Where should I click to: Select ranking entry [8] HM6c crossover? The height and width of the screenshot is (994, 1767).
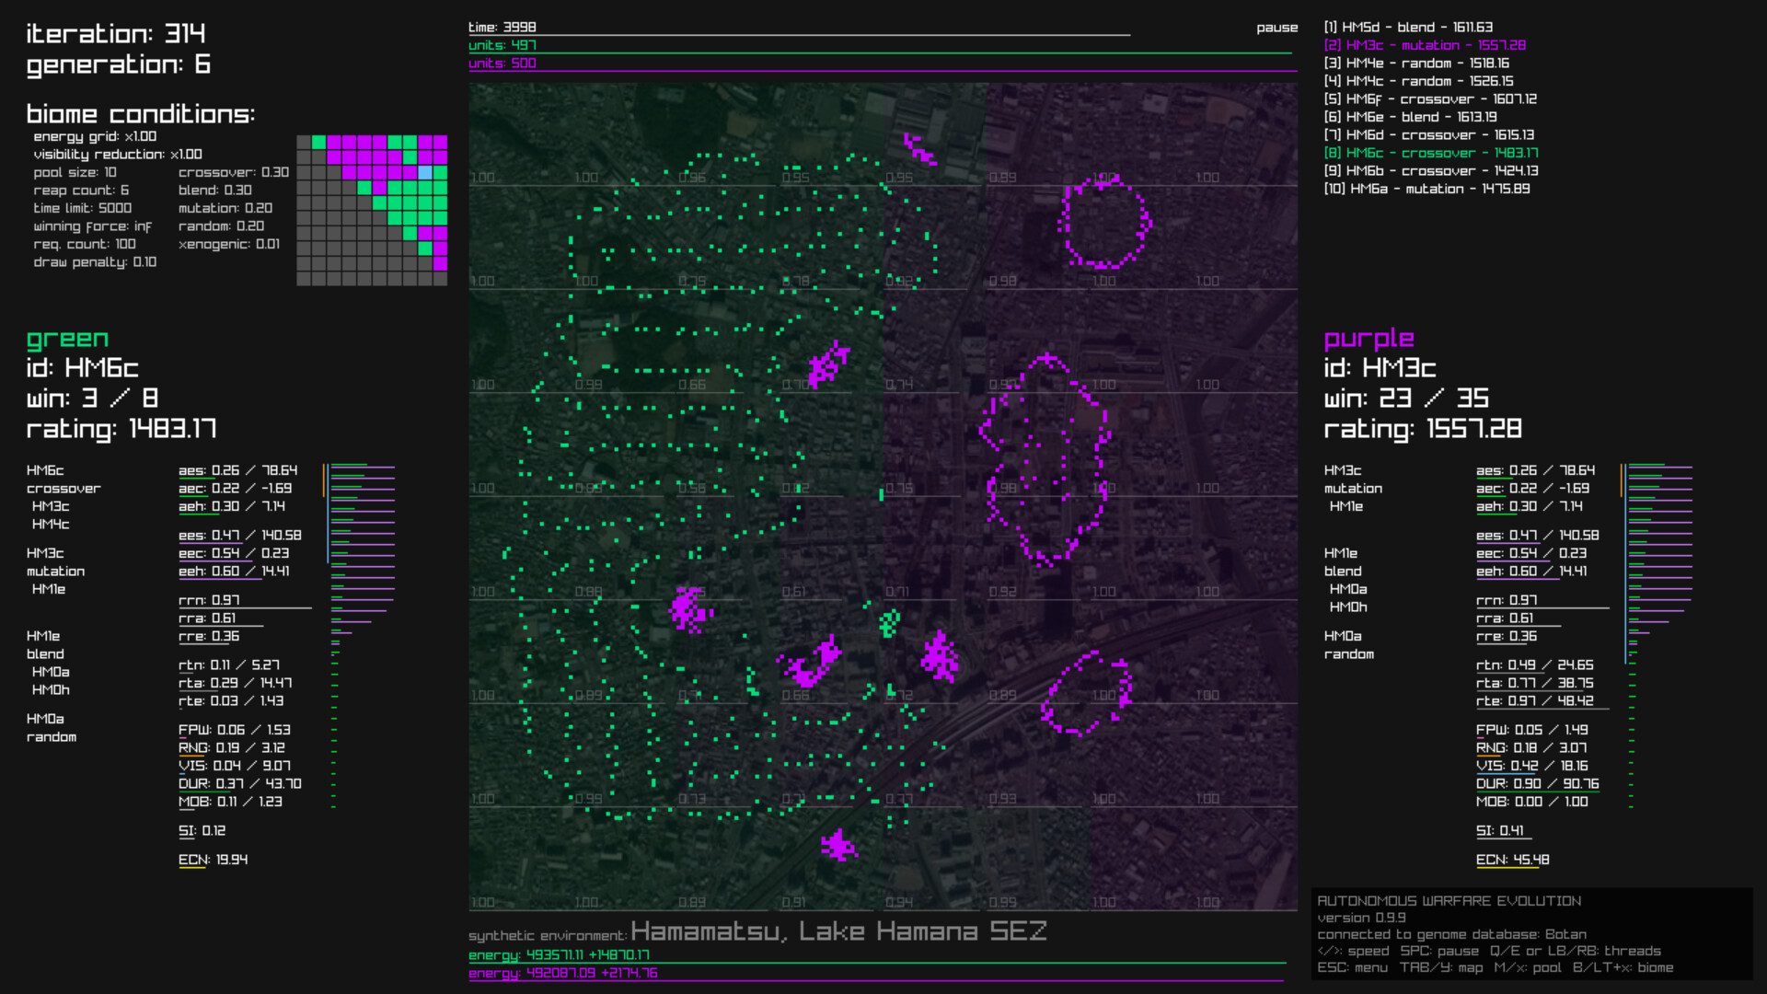coord(1430,153)
